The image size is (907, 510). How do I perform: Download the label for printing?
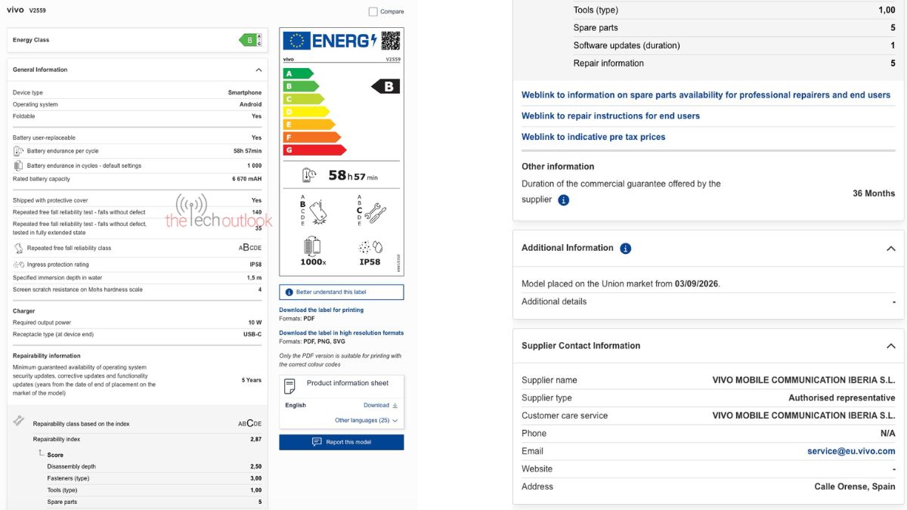[x=321, y=310]
